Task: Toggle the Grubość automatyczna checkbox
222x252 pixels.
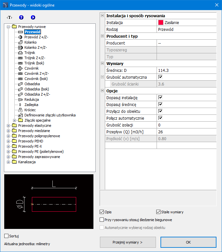Action: [x=160, y=77]
